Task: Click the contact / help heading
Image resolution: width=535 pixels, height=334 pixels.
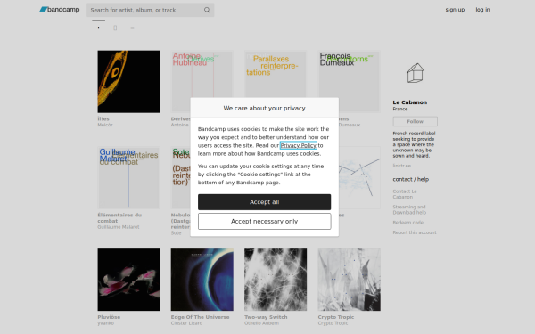Action: click(410, 179)
